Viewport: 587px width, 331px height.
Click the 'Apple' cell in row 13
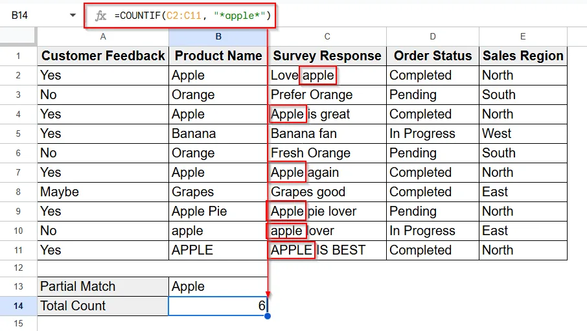click(x=218, y=286)
